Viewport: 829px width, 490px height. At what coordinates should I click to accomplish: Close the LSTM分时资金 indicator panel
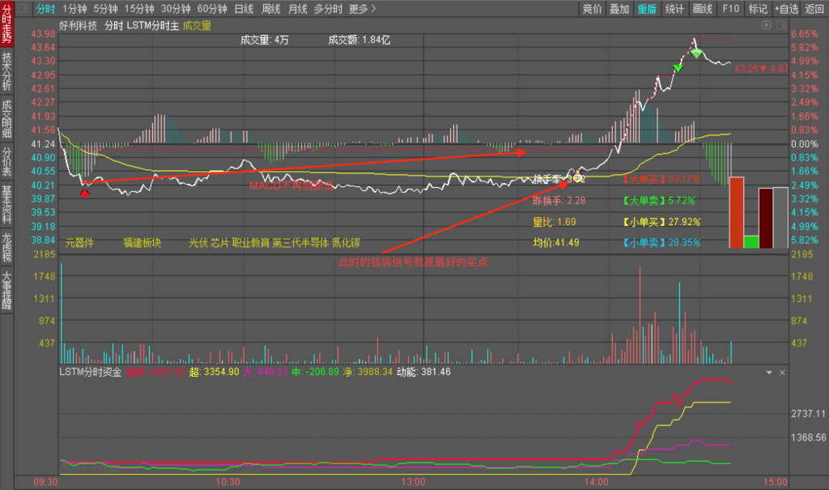(782, 372)
